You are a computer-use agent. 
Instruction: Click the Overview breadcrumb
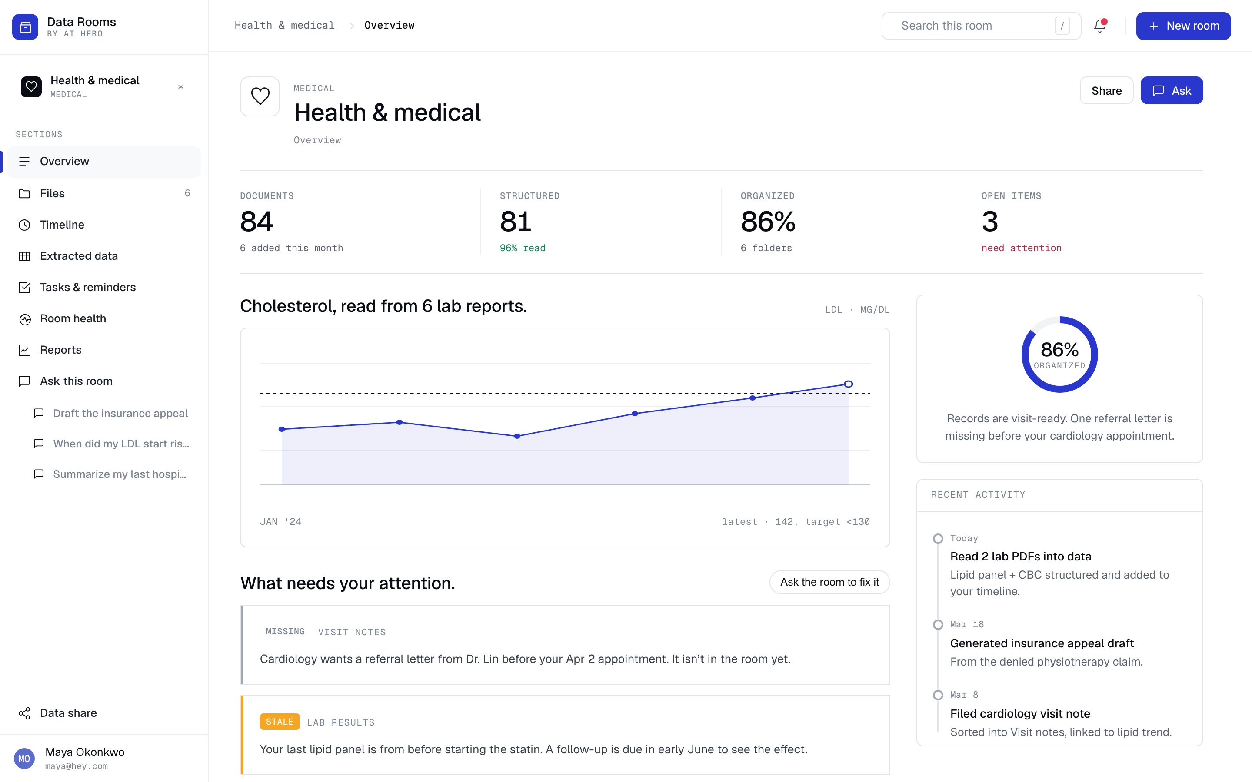(x=389, y=25)
